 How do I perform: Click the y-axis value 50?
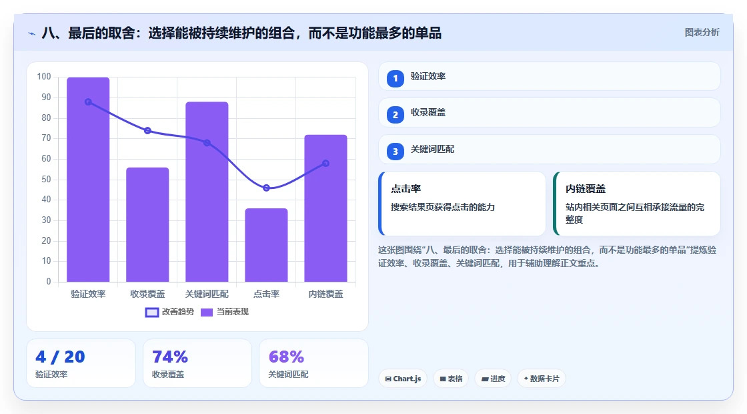tap(46, 180)
